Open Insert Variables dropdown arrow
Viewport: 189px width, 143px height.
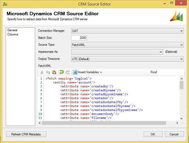101,72
